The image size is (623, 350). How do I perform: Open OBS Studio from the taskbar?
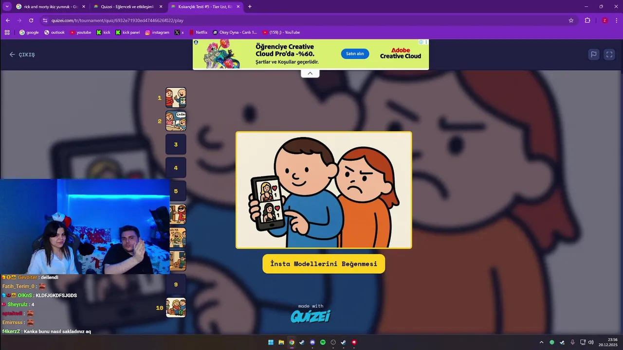(333, 342)
